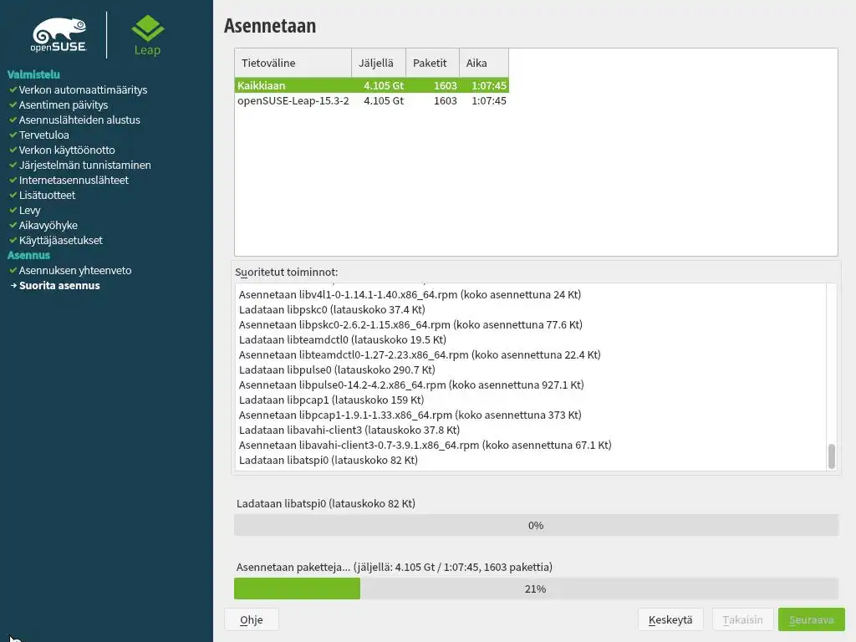Viewport: 856px width, 642px height.
Task: Click the overall 21% progress bar
Action: coord(536,588)
